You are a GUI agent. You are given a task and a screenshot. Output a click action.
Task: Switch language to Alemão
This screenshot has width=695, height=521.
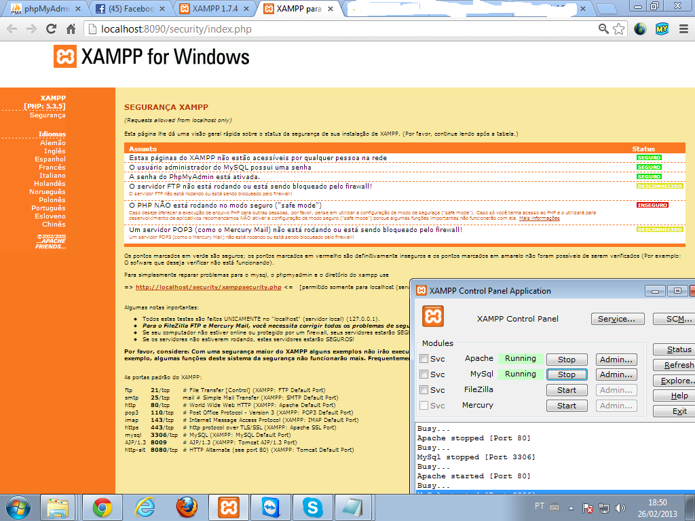click(53, 142)
